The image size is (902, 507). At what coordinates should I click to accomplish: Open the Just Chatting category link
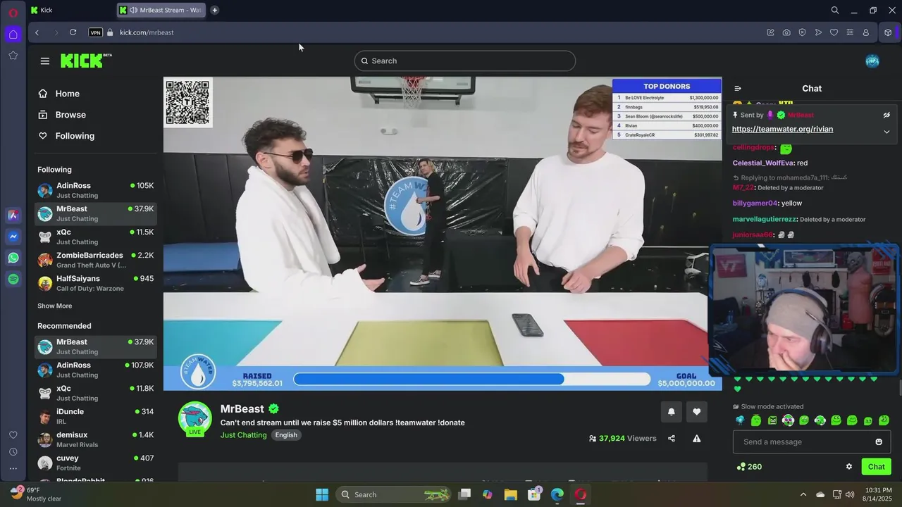tap(243, 435)
